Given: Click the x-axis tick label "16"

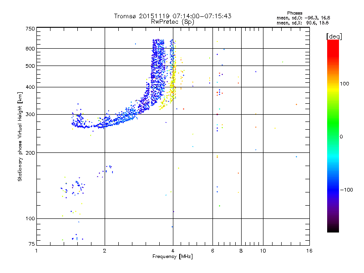Looking at the screenshot, I should (309, 251).
